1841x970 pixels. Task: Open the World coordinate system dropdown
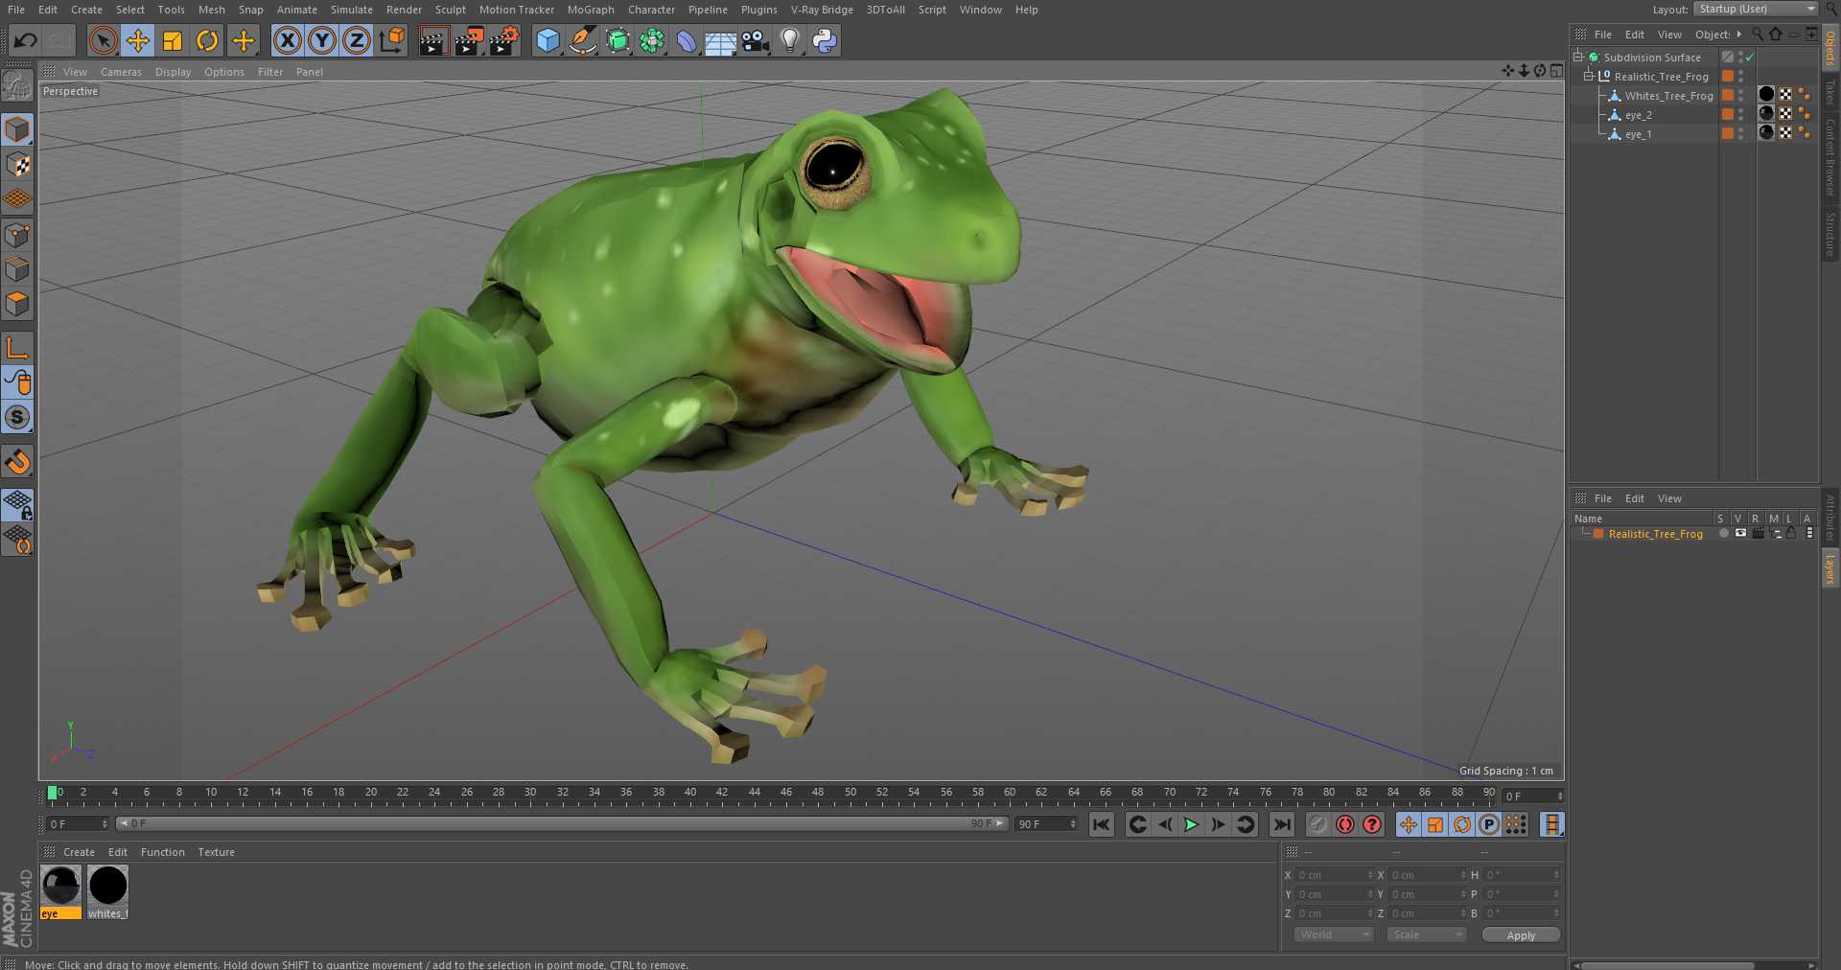tap(1334, 935)
